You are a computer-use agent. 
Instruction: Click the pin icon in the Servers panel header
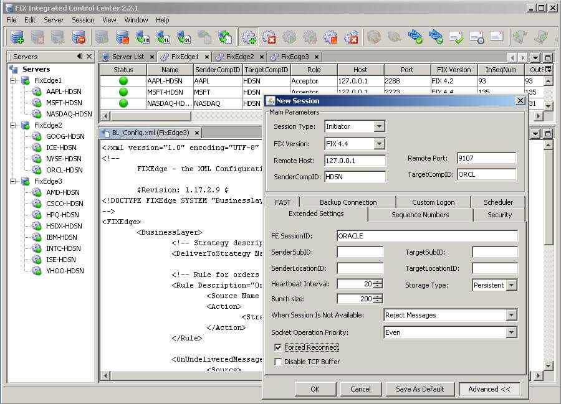[x=80, y=56]
